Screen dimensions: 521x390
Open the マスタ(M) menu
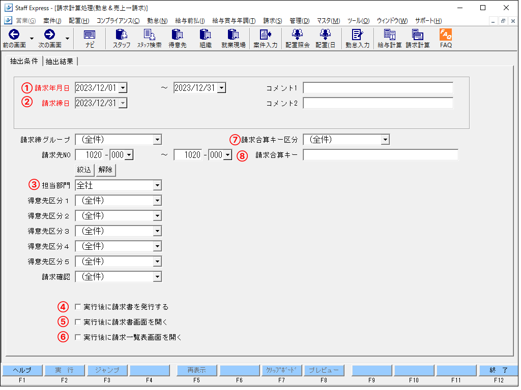pyautogui.click(x=328, y=20)
